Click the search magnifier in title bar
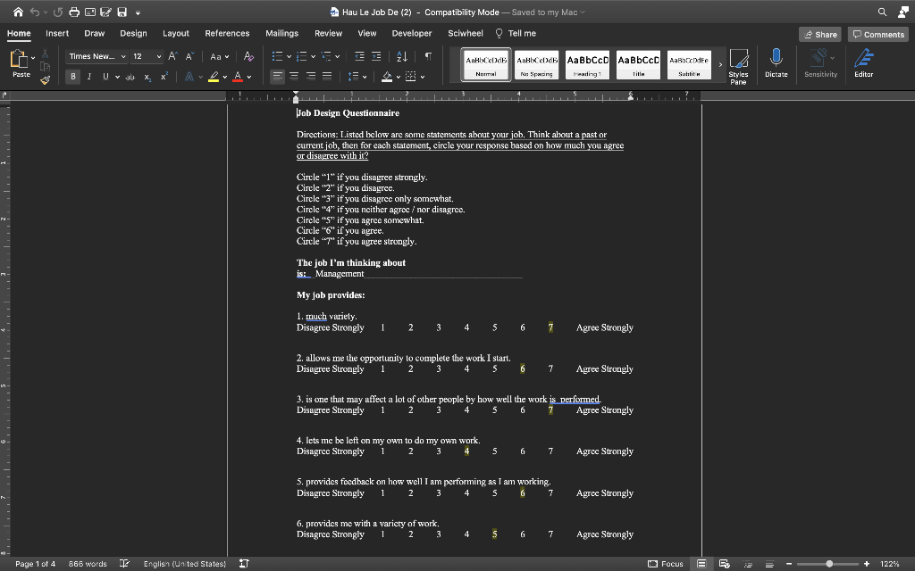The height and width of the screenshot is (571, 915). [x=882, y=12]
